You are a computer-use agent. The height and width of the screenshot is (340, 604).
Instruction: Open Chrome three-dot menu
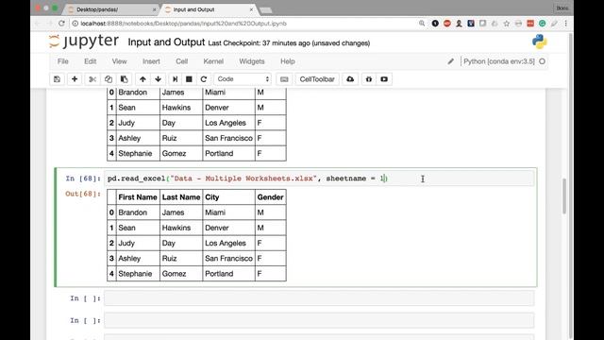coord(565,24)
